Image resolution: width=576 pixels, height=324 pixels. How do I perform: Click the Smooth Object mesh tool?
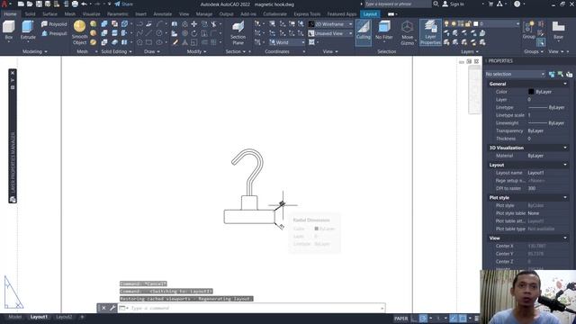[x=79, y=32]
